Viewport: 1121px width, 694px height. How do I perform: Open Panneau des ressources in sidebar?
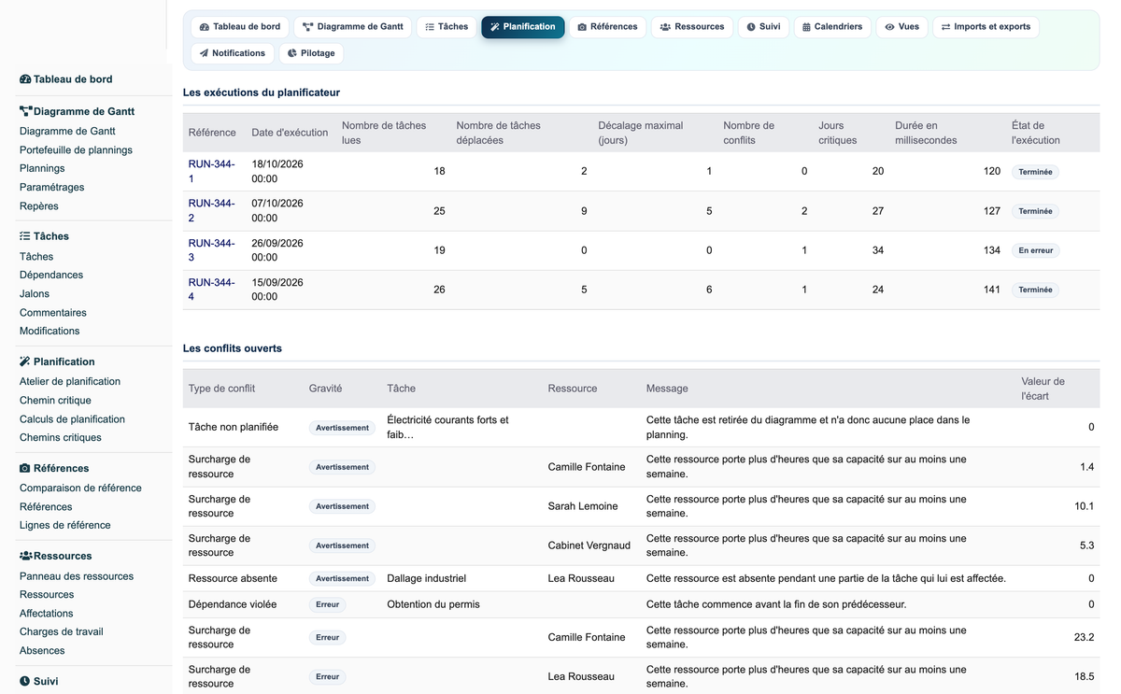pos(77,575)
